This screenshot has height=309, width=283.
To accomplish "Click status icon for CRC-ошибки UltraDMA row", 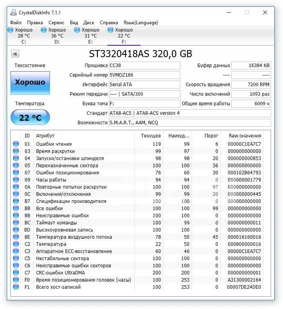I will pos(16,272).
